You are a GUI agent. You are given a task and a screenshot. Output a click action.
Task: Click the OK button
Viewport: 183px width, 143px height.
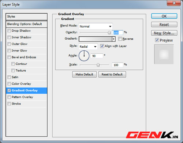click(164, 16)
